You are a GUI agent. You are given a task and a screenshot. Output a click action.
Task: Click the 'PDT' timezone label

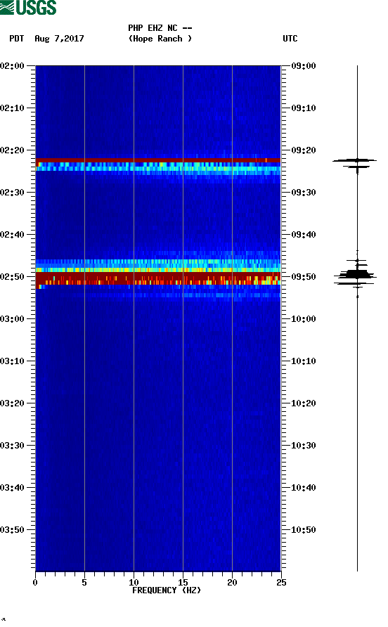coord(16,39)
